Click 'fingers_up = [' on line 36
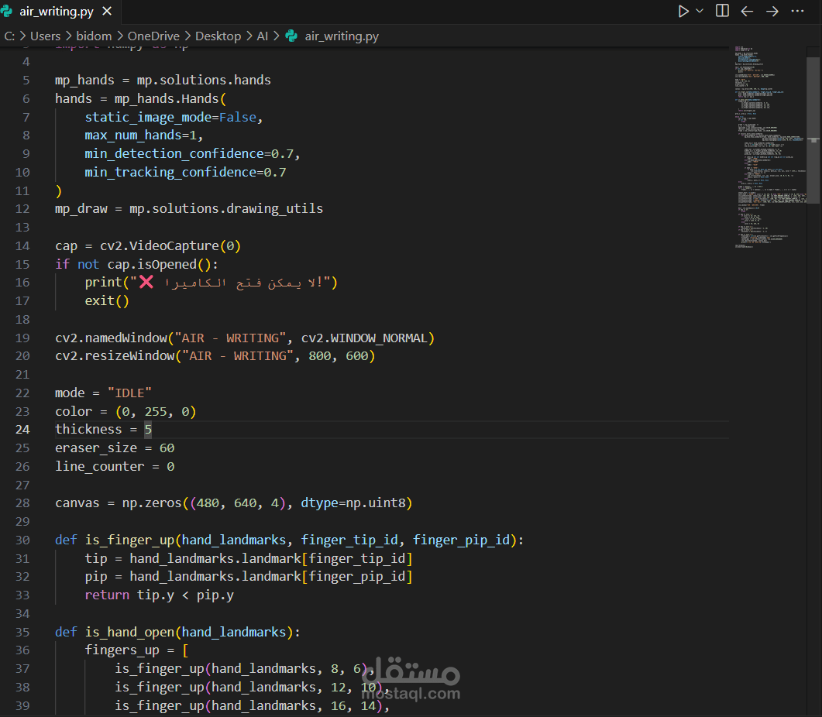 coord(136,651)
